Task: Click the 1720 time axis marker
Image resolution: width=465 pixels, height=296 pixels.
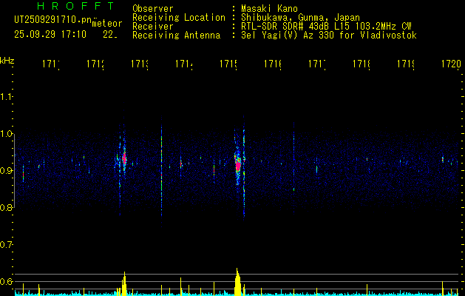Action: point(452,64)
